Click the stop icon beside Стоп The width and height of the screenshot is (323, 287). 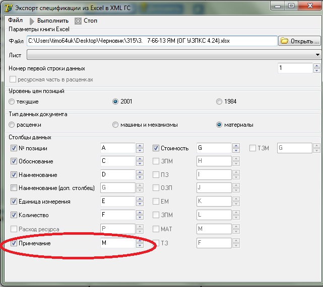78,21
